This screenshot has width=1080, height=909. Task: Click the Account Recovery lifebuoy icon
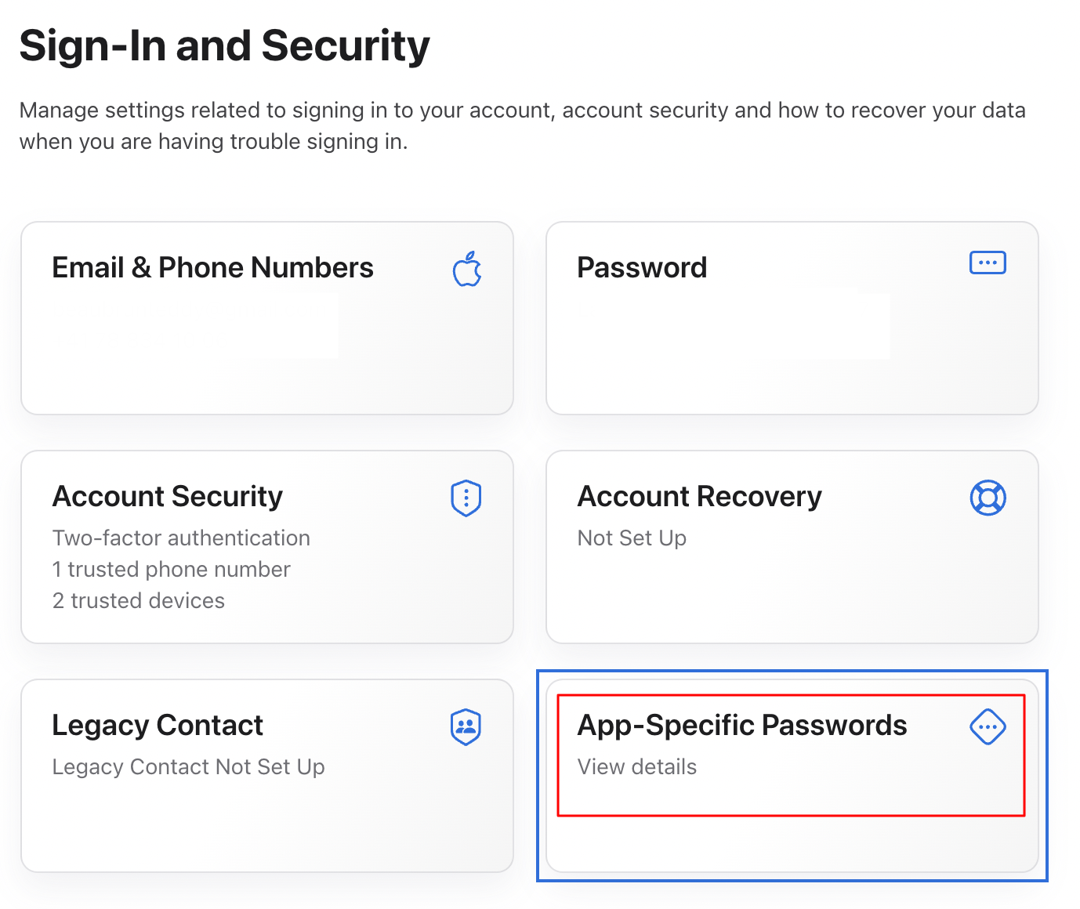pyautogui.click(x=988, y=498)
